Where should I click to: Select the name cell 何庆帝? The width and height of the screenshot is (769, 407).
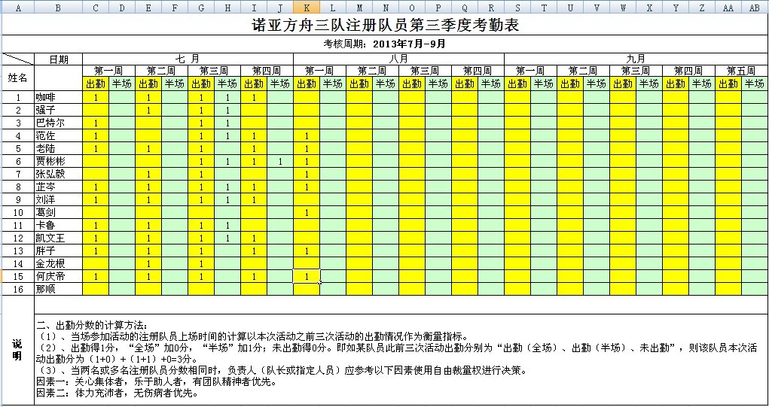point(58,276)
